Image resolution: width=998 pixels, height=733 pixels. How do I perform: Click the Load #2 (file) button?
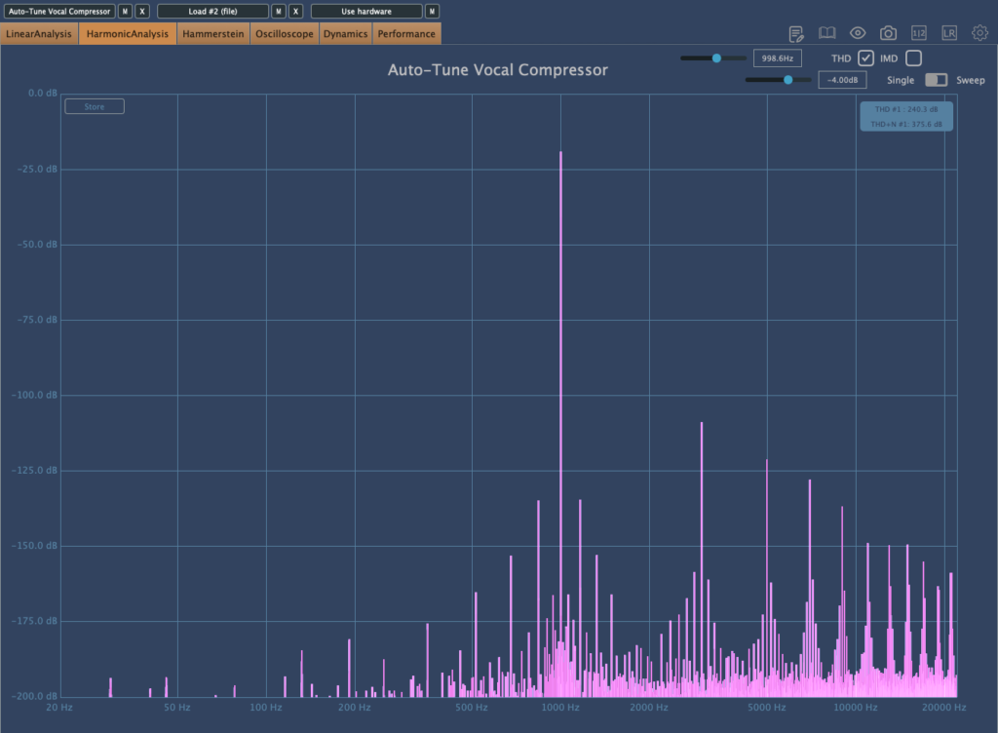point(212,12)
